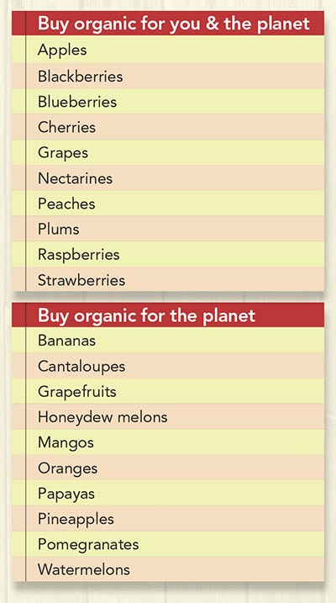Image resolution: width=336 pixels, height=603 pixels.
Task: Select the Bananas row
Action: coord(168,341)
